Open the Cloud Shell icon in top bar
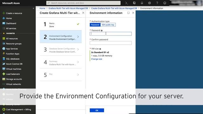This screenshot has height=114, width=203. [x=127, y=3]
